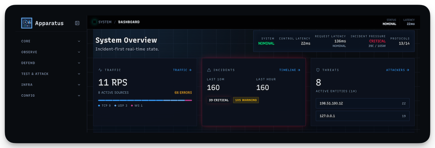Click the green status square beside SYSTEM

point(95,22)
